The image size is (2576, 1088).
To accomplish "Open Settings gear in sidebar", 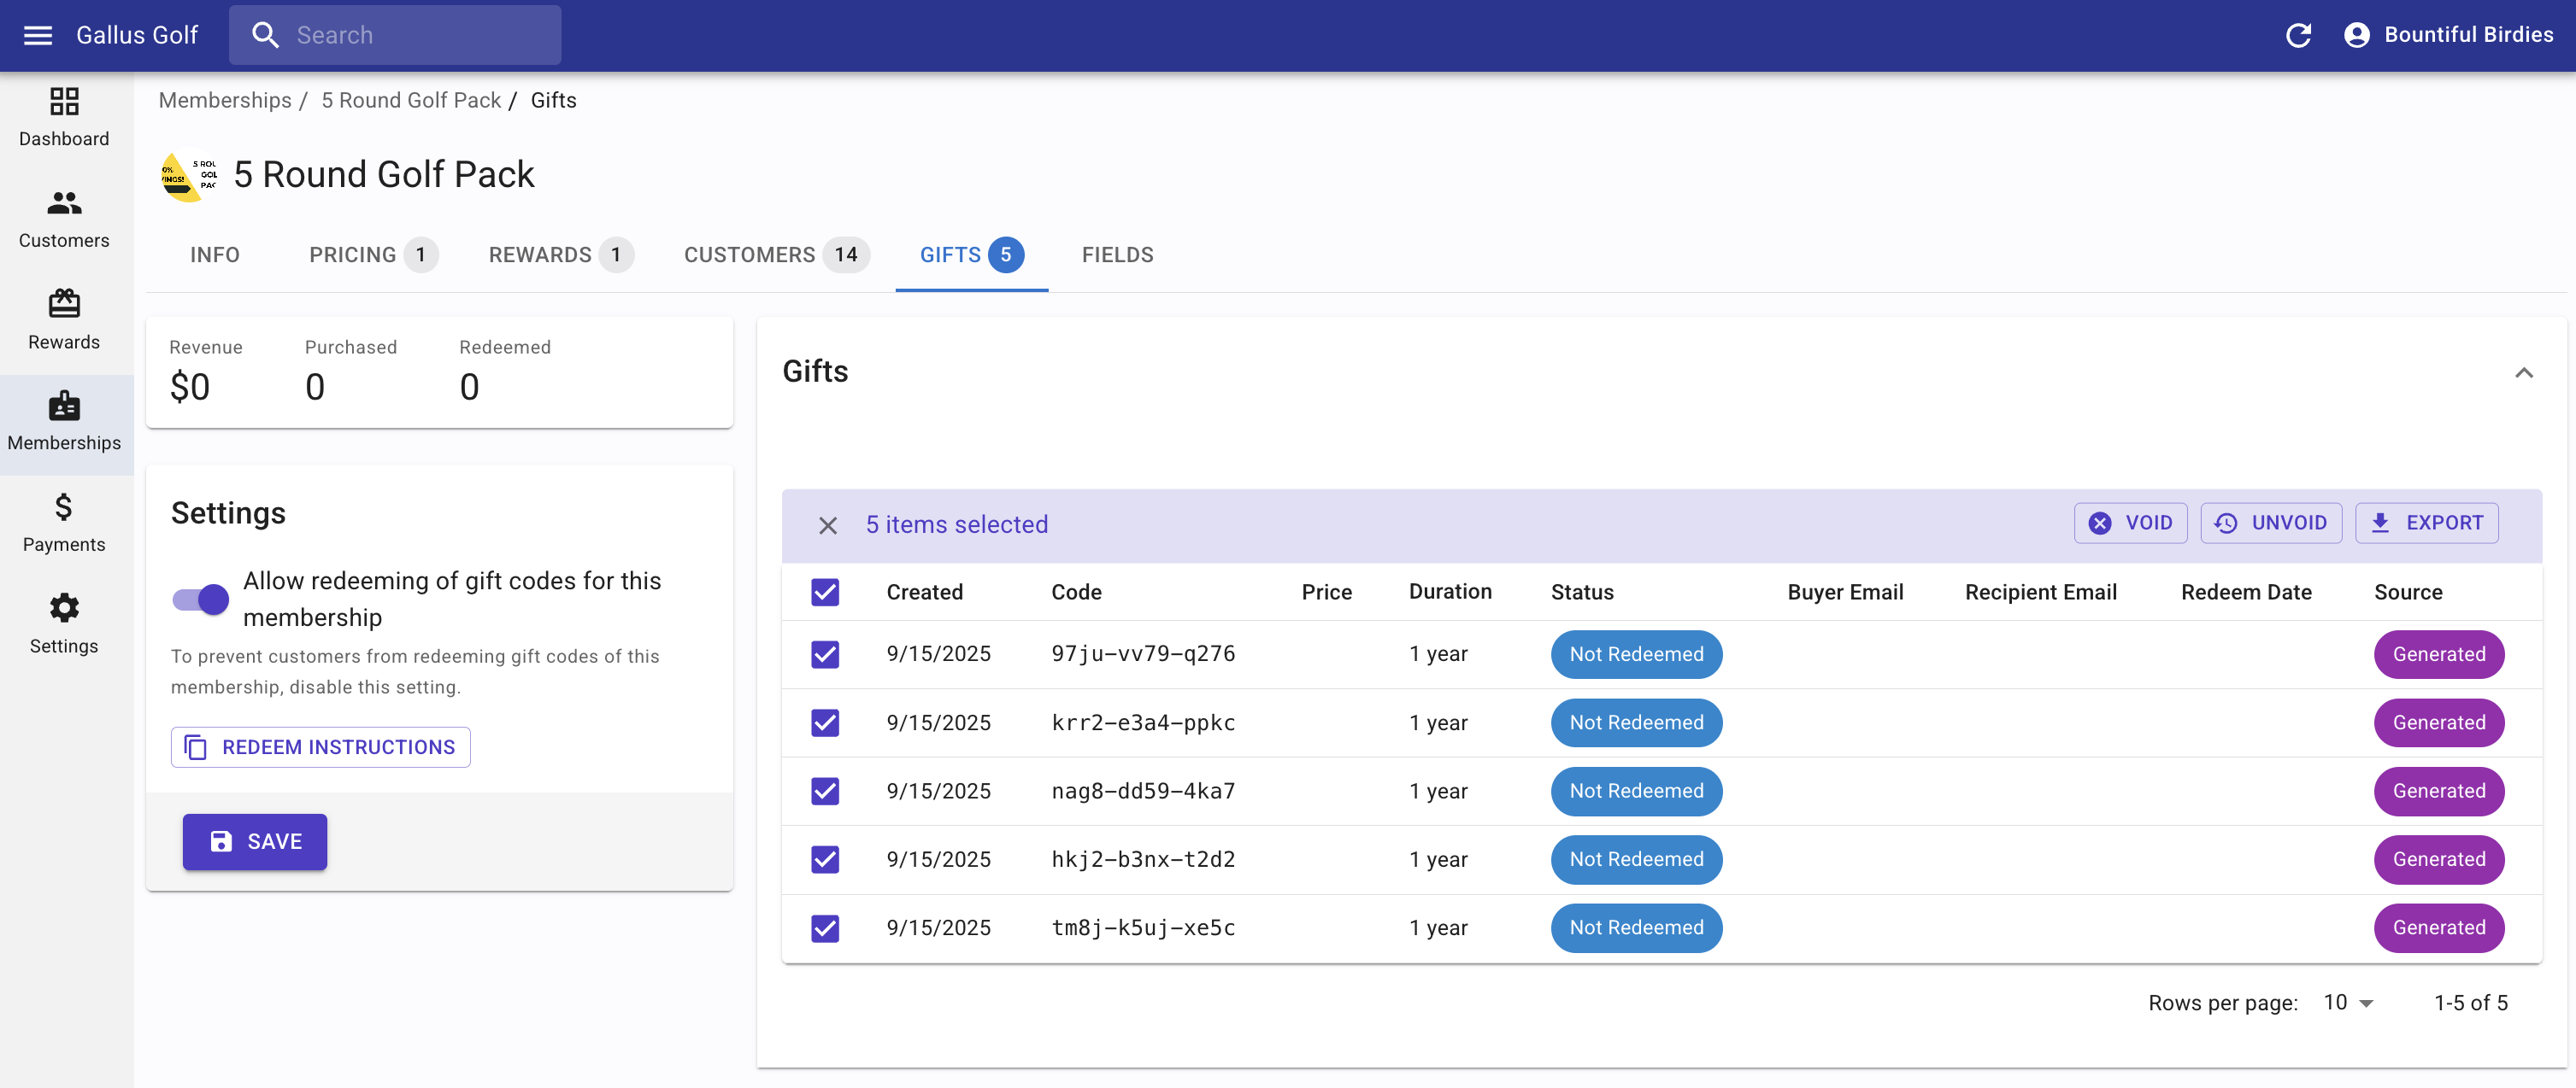I will coord(64,623).
